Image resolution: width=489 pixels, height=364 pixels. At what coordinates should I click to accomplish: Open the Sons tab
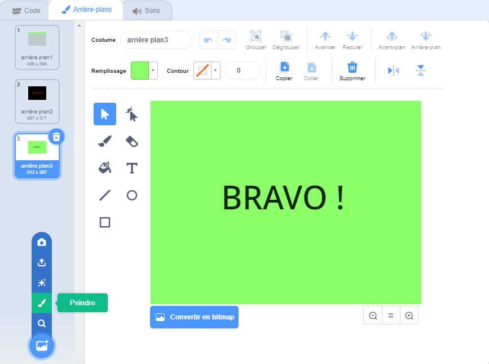(146, 10)
